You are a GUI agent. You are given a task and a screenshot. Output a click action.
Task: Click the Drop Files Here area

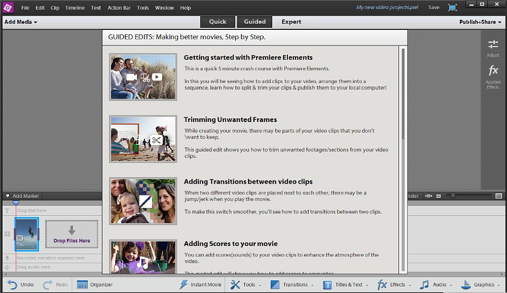72,234
